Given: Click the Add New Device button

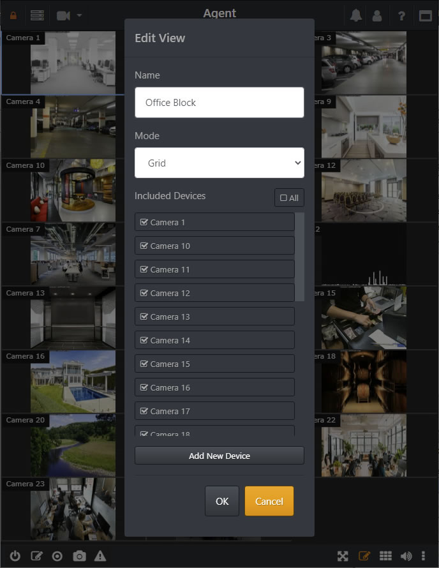Looking at the screenshot, I should [x=219, y=456].
